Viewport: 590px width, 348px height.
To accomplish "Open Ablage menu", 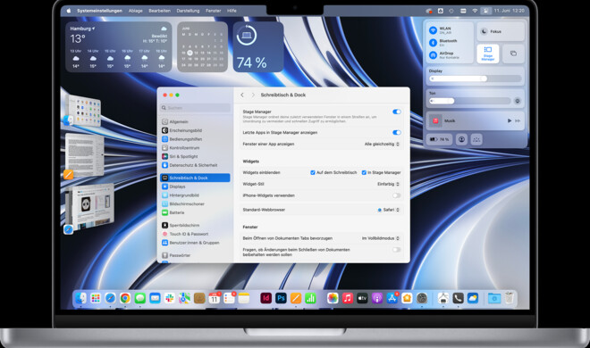I will [x=136, y=11].
